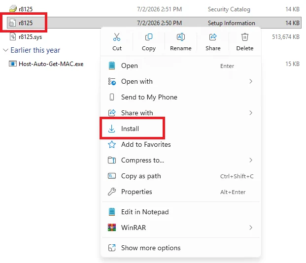The width and height of the screenshot is (306, 263).
Task: Choose Open from the context menu
Action: 181,66
